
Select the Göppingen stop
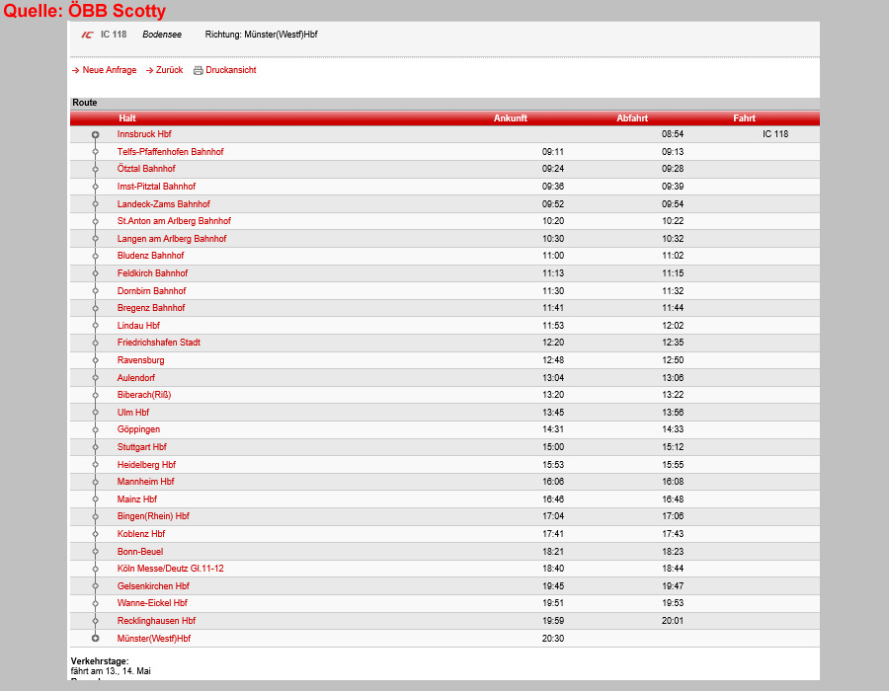[x=138, y=429]
